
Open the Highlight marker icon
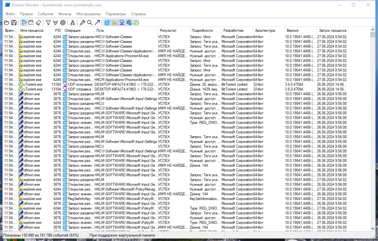(55, 22)
